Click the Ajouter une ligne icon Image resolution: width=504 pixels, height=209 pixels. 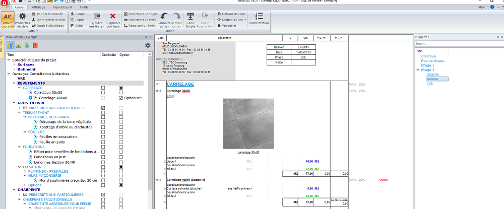(x=97, y=16)
